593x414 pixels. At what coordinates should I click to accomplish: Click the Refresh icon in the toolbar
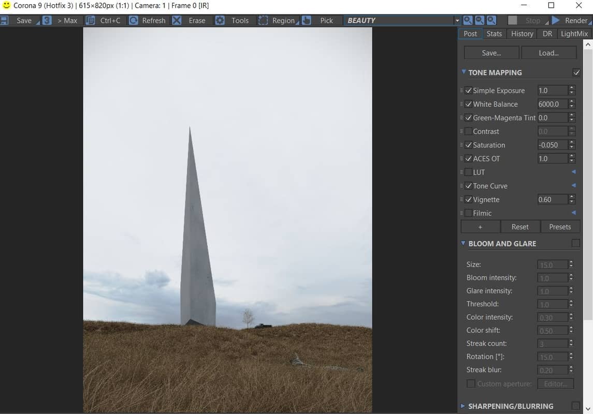(134, 20)
